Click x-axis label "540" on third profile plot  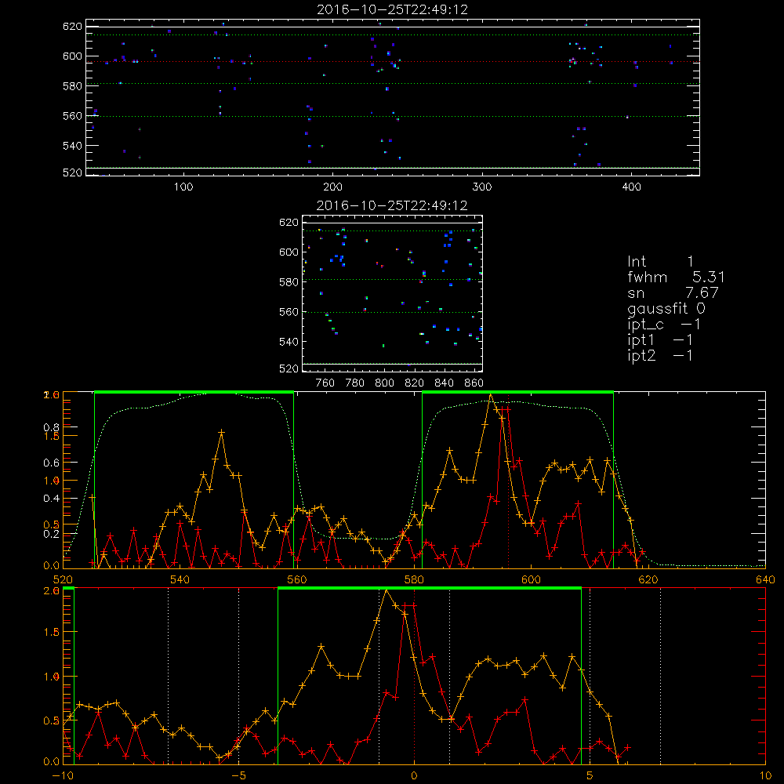pyautogui.click(x=180, y=579)
